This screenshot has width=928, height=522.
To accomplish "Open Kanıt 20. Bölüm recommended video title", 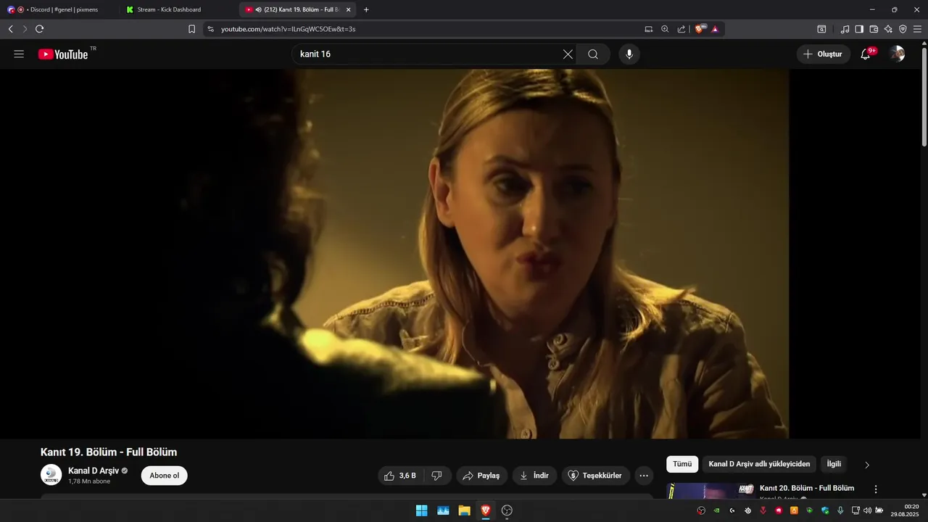I will (x=807, y=488).
